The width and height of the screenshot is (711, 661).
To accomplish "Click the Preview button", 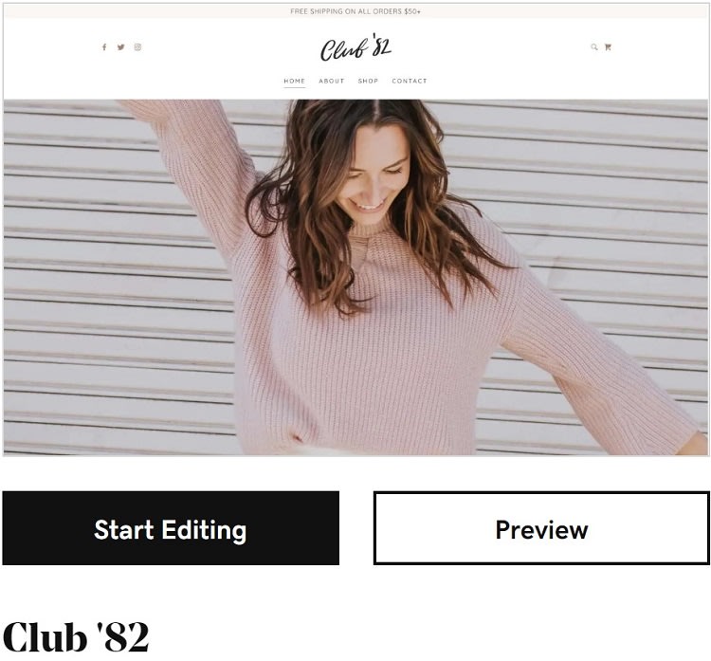I will (x=542, y=528).
